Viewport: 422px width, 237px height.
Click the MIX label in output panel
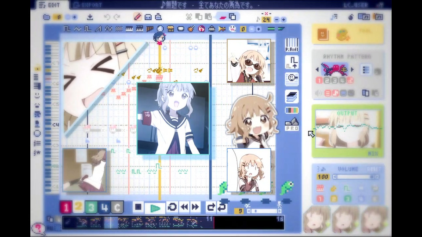click(x=373, y=154)
